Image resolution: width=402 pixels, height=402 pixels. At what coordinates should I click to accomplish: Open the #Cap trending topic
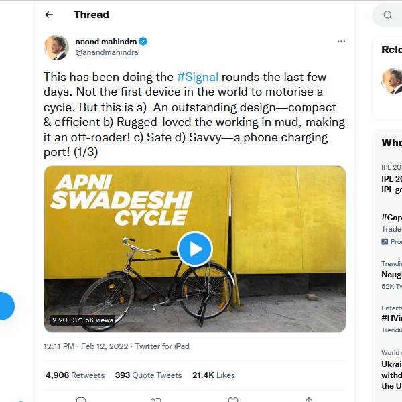(391, 218)
